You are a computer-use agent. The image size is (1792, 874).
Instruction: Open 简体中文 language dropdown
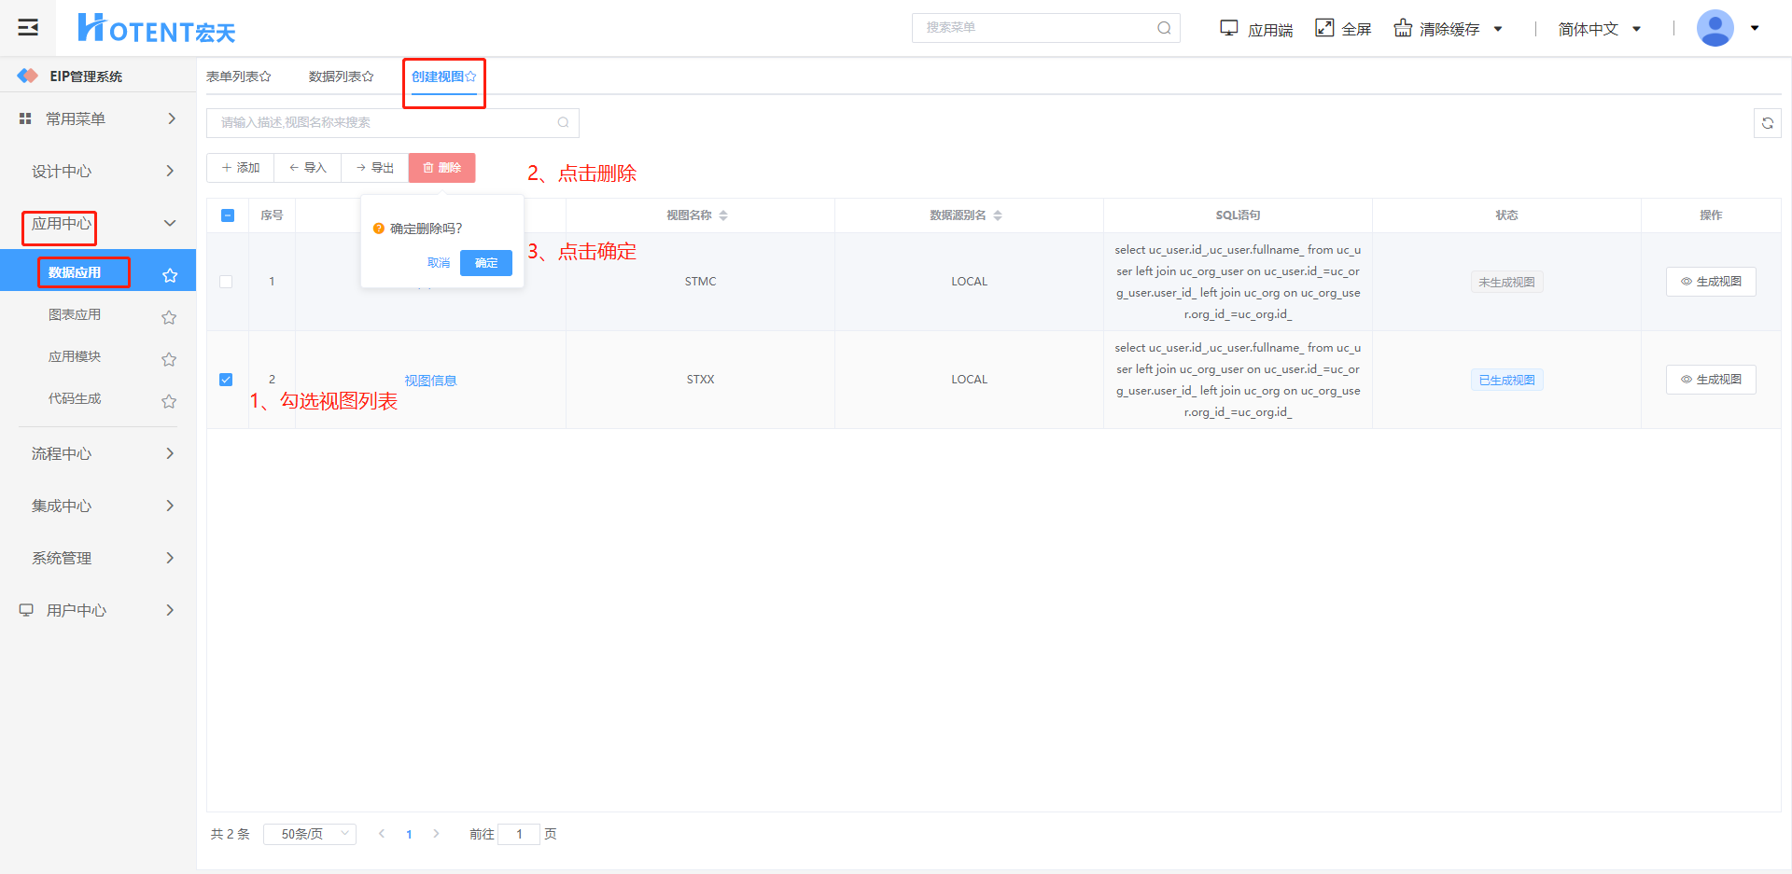tap(1600, 29)
